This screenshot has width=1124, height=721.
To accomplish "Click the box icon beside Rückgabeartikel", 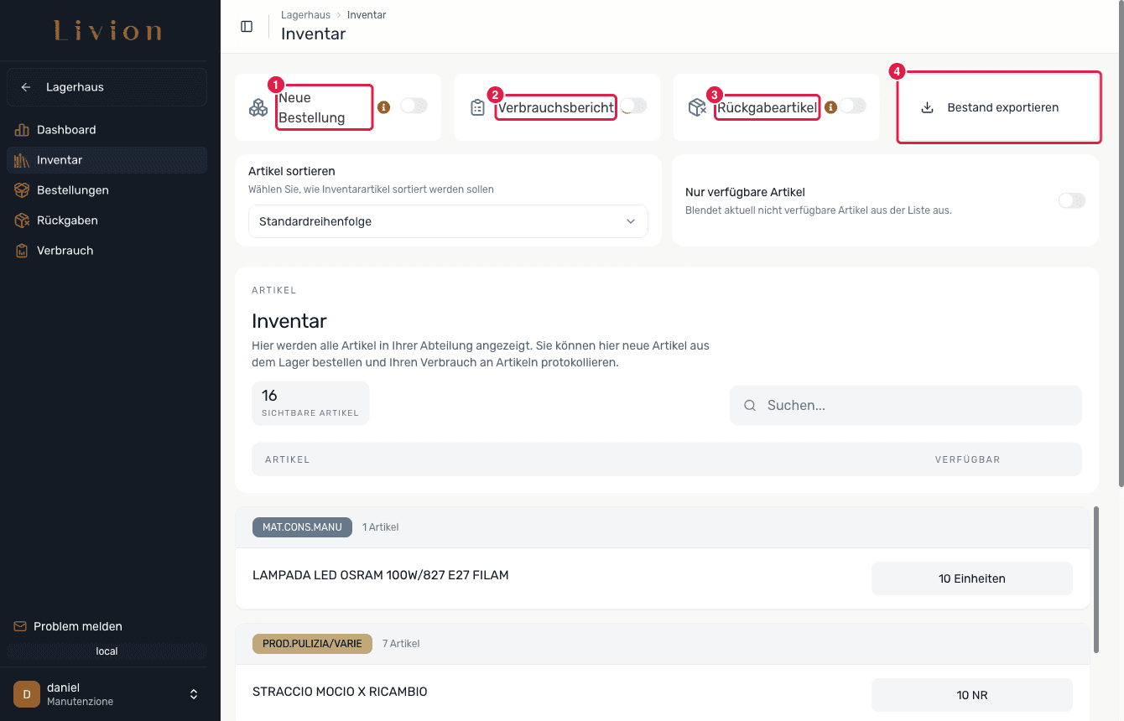I will [696, 107].
